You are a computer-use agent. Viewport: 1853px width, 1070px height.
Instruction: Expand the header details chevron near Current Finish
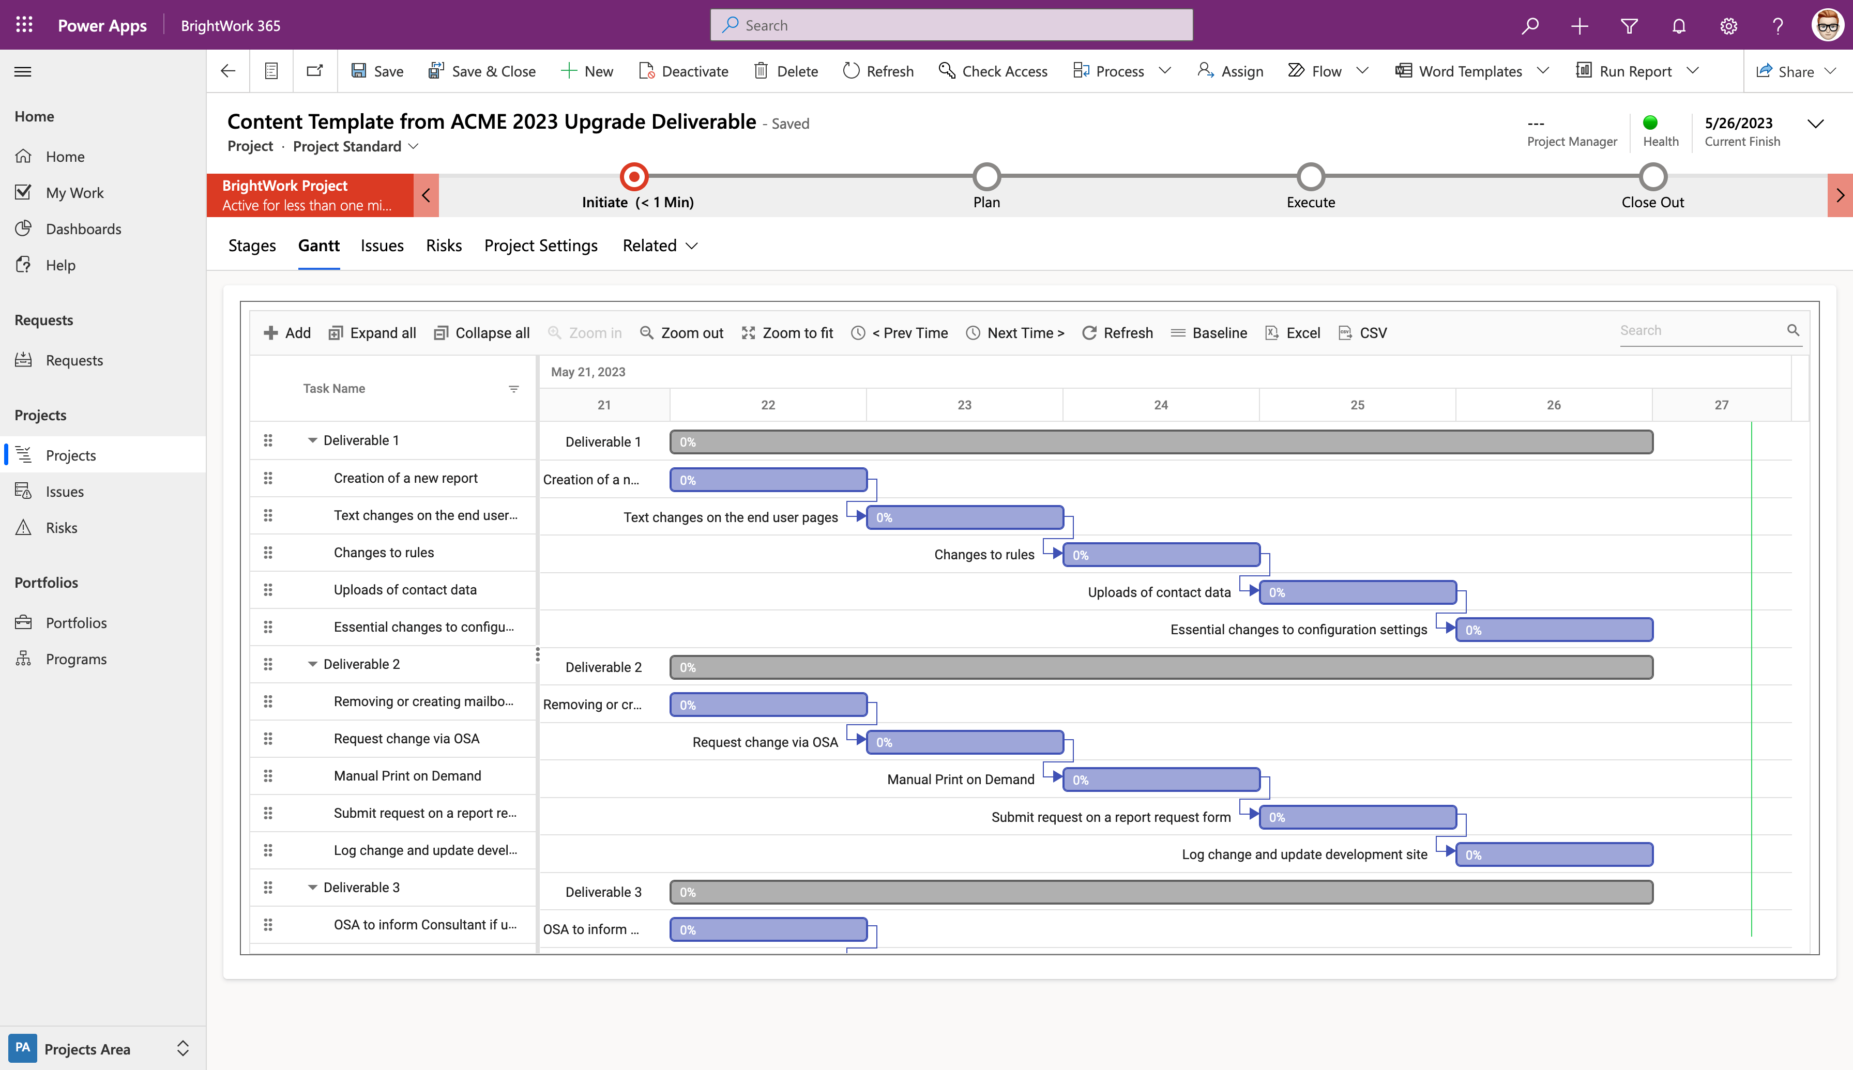pos(1815,124)
